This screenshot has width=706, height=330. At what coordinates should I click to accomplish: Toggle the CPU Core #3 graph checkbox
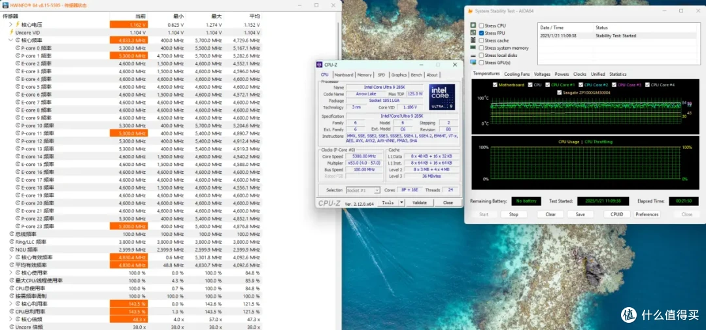[x=614, y=85]
